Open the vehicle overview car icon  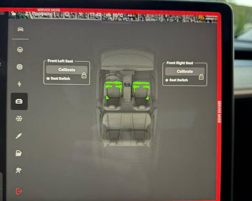tap(20, 30)
